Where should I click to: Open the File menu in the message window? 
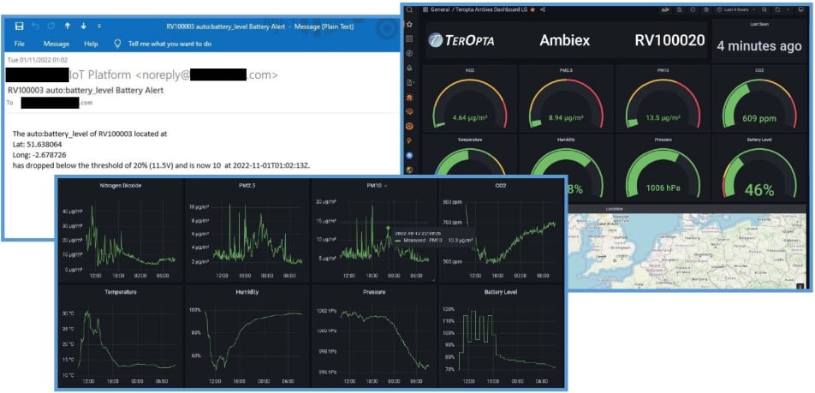[19, 44]
